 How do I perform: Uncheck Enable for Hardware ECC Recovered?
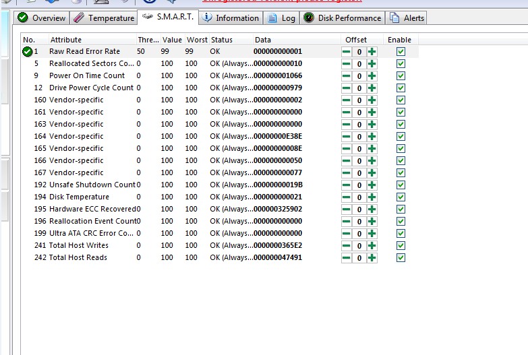click(401, 209)
